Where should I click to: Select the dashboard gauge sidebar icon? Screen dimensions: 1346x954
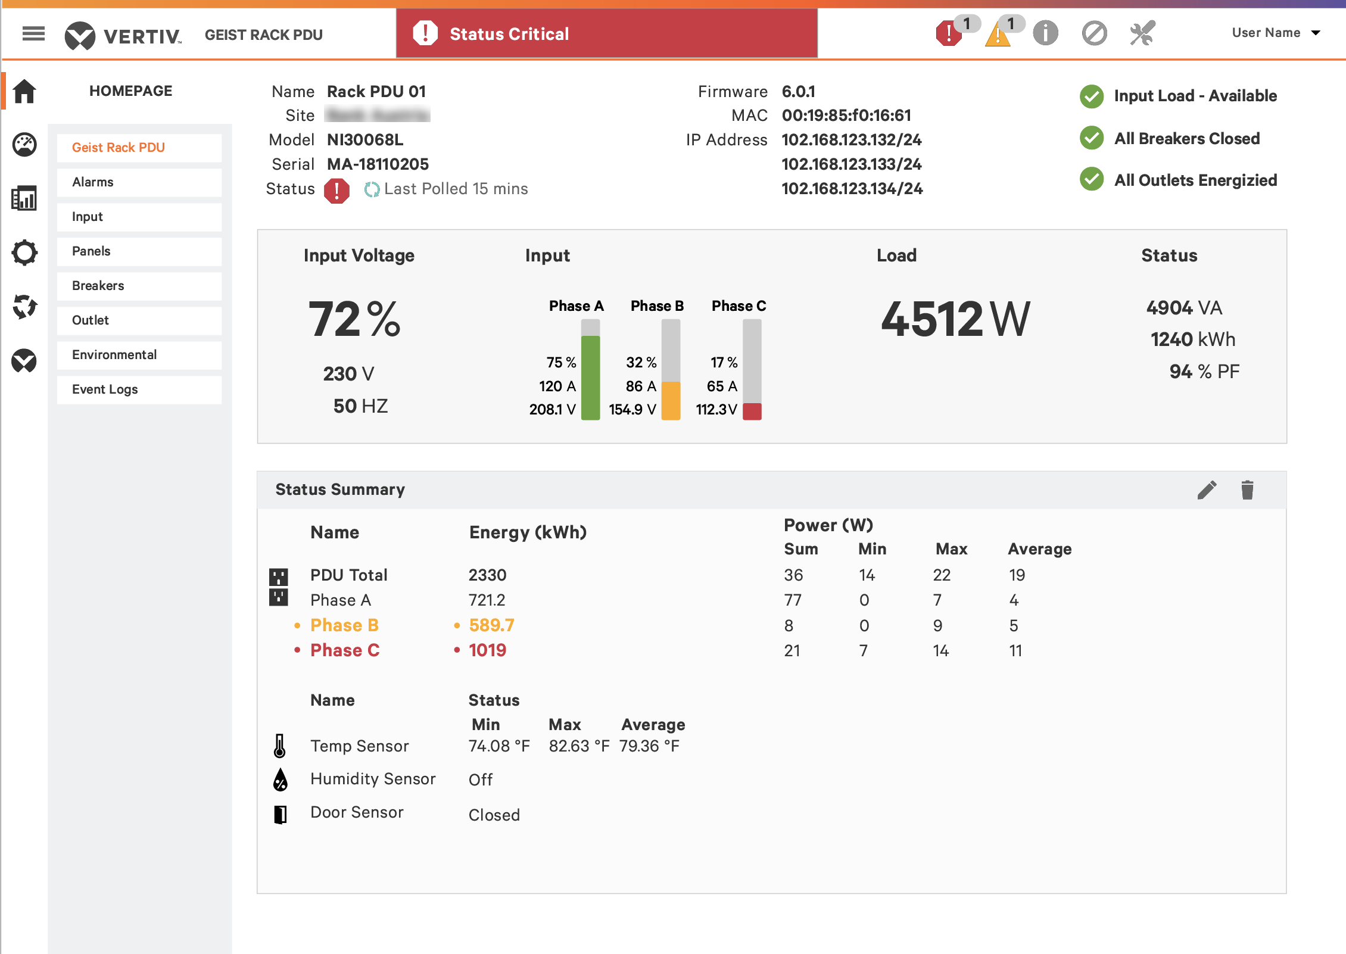[x=24, y=145]
